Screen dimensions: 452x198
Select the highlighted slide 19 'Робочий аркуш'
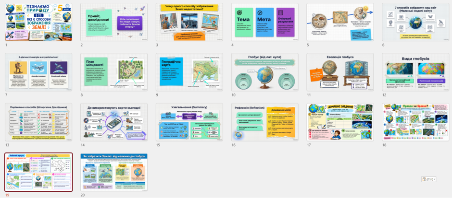[x=38, y=172]
